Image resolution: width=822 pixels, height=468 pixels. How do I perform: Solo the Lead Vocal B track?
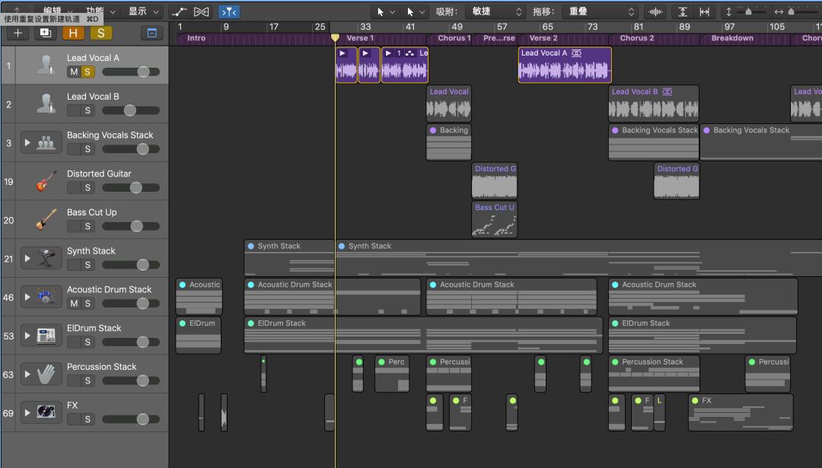point(88,110)
